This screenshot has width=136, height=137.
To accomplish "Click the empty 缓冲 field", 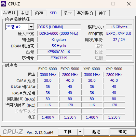I will pyautogui.click(x=119, y=46).
